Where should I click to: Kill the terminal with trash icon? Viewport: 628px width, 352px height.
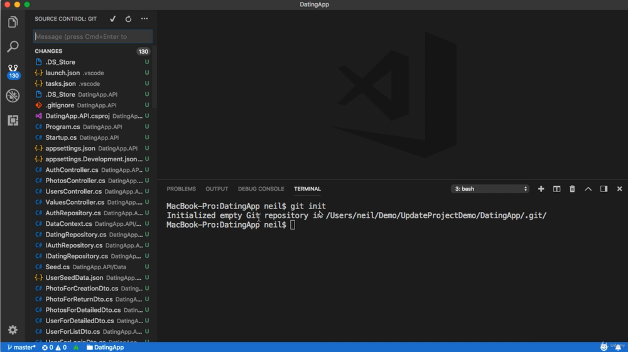click(572, 189)
